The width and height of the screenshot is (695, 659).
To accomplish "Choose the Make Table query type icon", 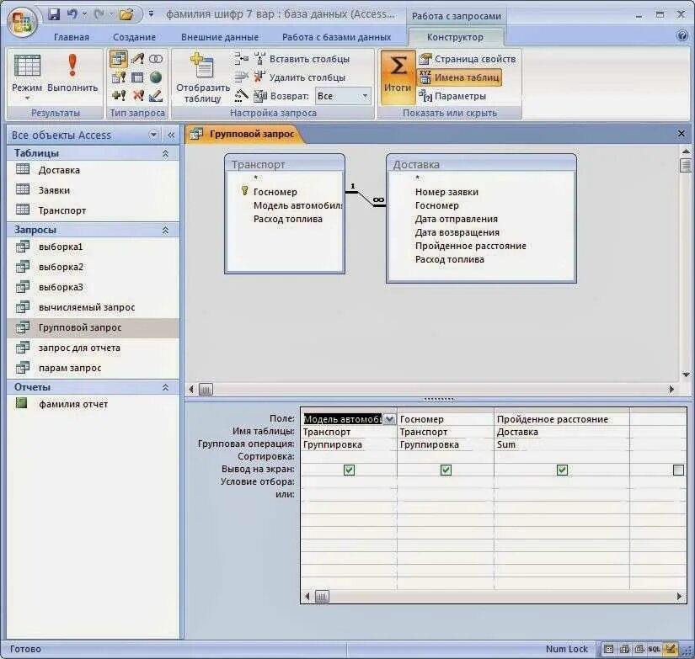I will 118,77.
